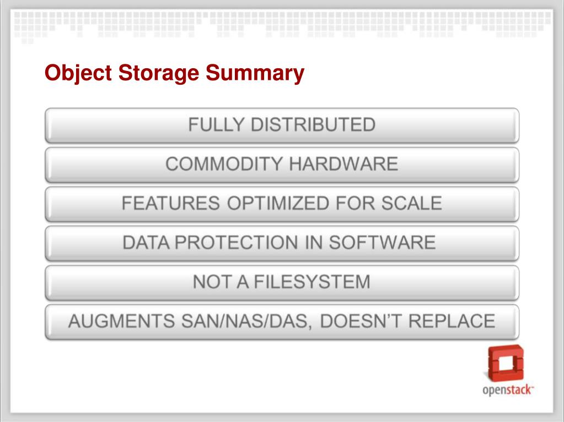Viewport: 564px width, 422px height.
Task: Click the word Summary in the title
Action: pyautogui.click(x=255, y=73)
